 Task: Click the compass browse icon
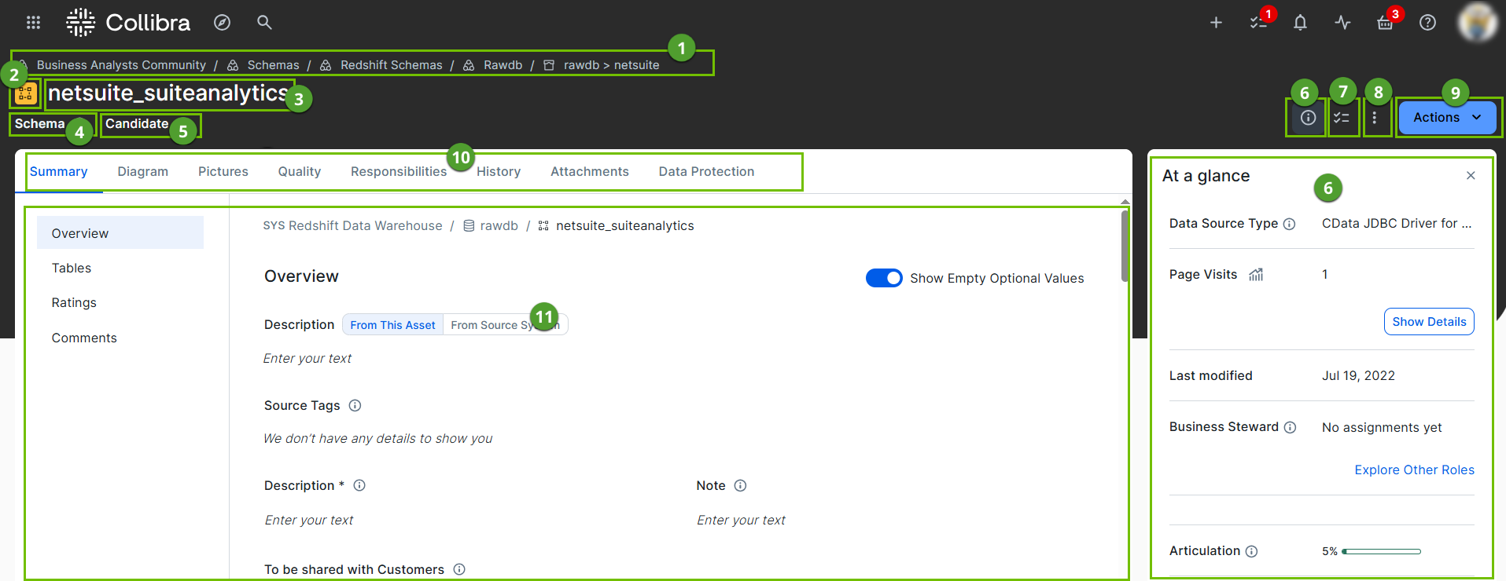point(223,23)
